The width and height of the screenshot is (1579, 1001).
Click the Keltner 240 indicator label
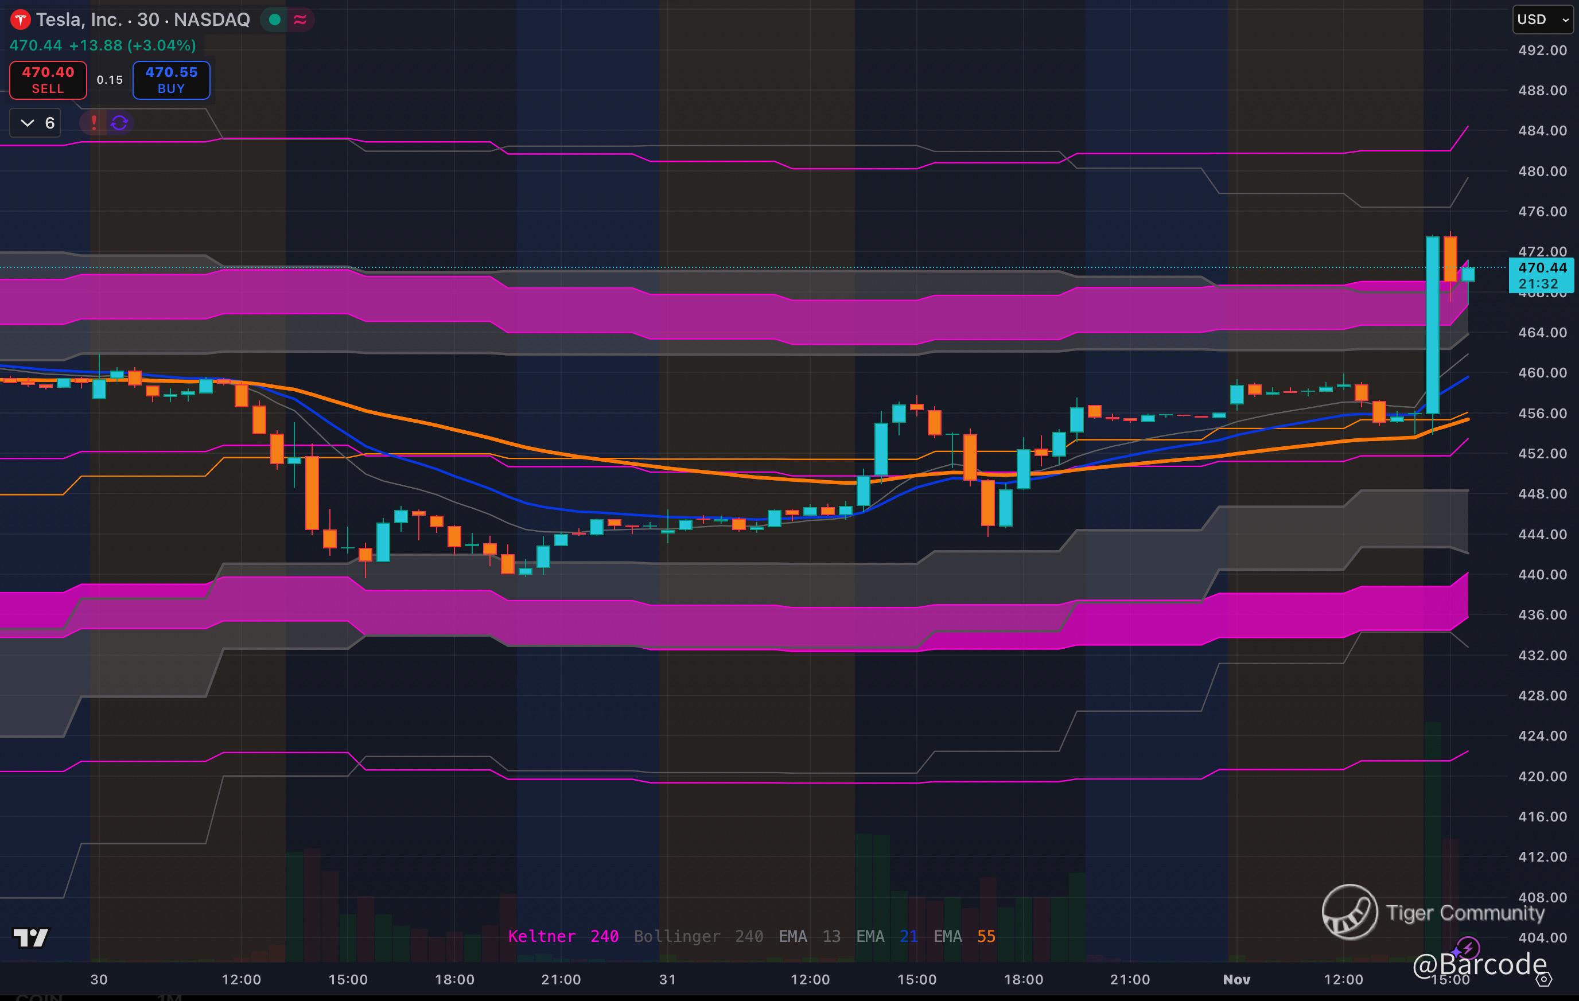pos(563,936)
